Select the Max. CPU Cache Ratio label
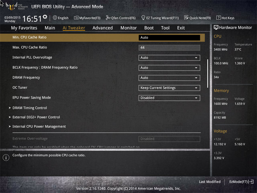Viewport: 257px width, 193px height. 30,47
